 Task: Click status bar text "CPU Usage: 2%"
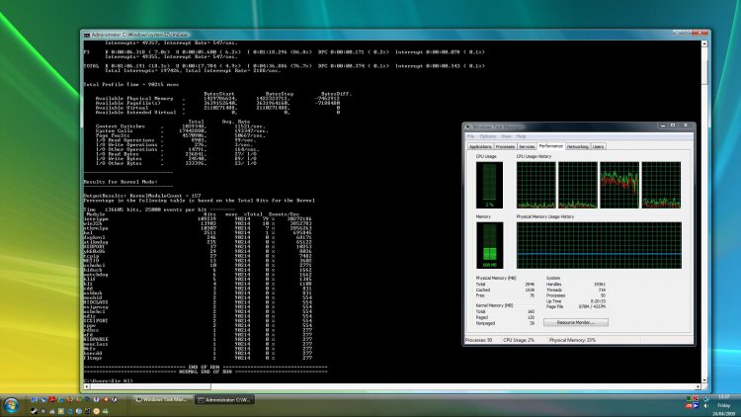519,340
